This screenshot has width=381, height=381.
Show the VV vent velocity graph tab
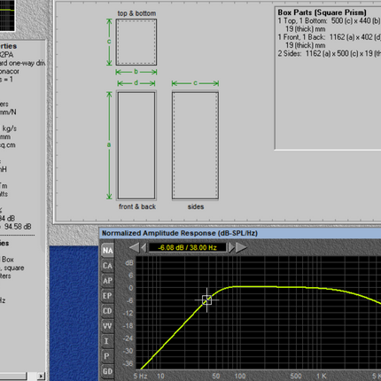[x=107, y=326]
